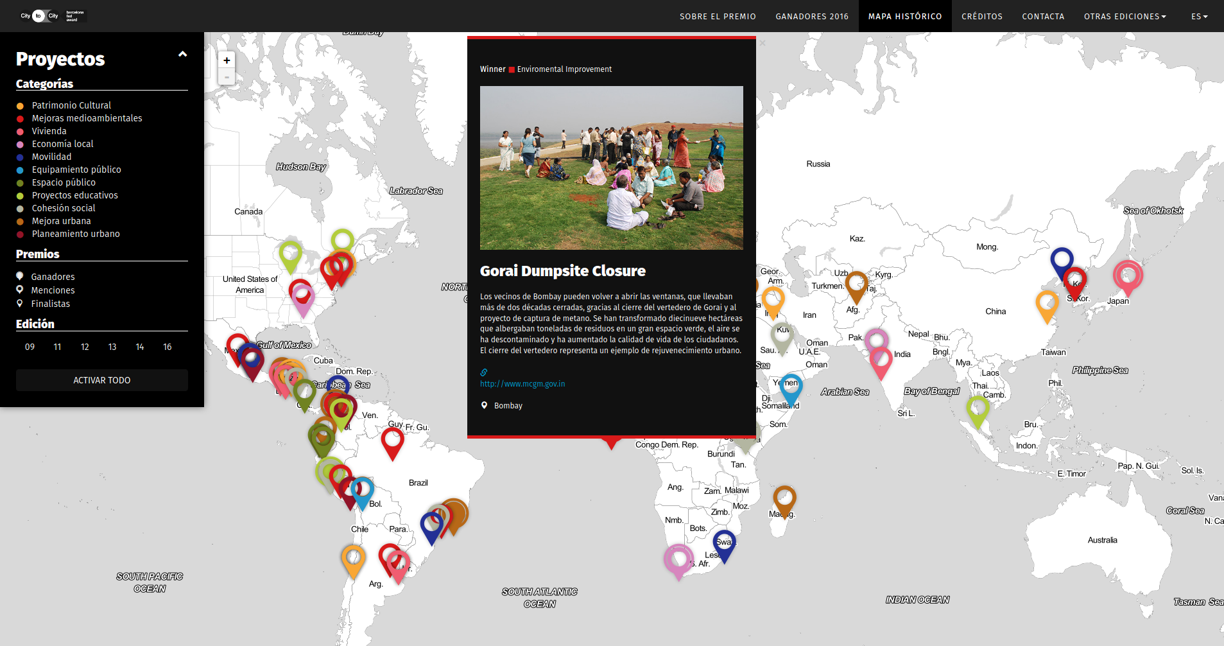Image resolution: width=1224 pixels, height=646 pixels.
Task: Filter by edition 11
Action: [x=57, y=347]
